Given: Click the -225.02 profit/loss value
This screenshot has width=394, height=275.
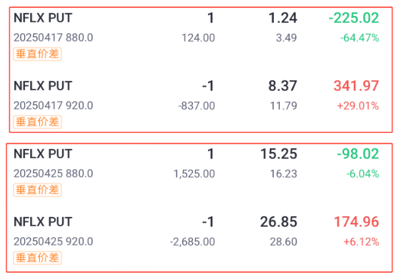Looking at the screenshot, I should tap(354, 18).
